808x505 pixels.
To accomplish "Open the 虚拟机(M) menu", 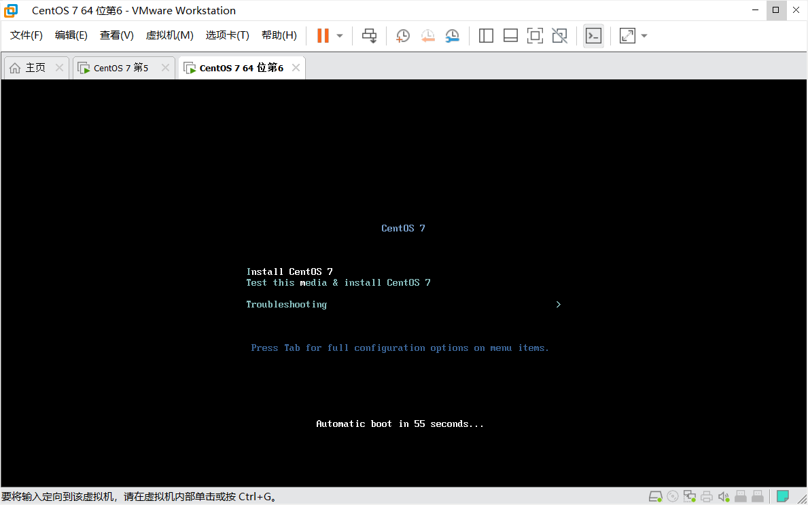I will click(x=169, y=35).
